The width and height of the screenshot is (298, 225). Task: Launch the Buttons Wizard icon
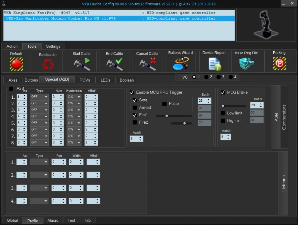(180, 63)
